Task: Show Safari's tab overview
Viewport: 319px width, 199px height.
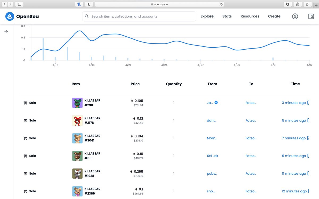Action: [x=308, y=4]
